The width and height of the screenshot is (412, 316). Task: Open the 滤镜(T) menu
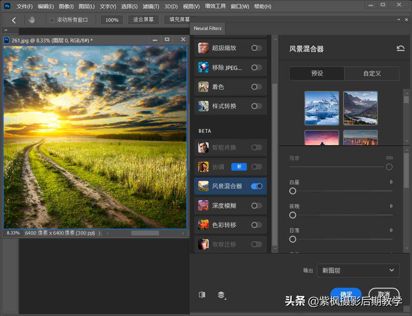(x=151, y=6)
